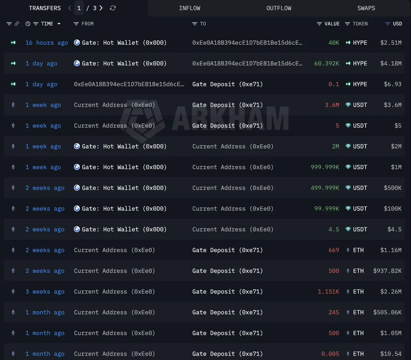Viewport: 411px width, 360px height.
Task: Click the total pages number 3
Action: point(95,8)
